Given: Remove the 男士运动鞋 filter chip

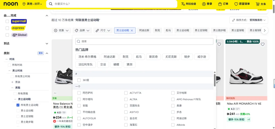Looking at the screenshot, I should pyautogui.click(x=132, y=30).
